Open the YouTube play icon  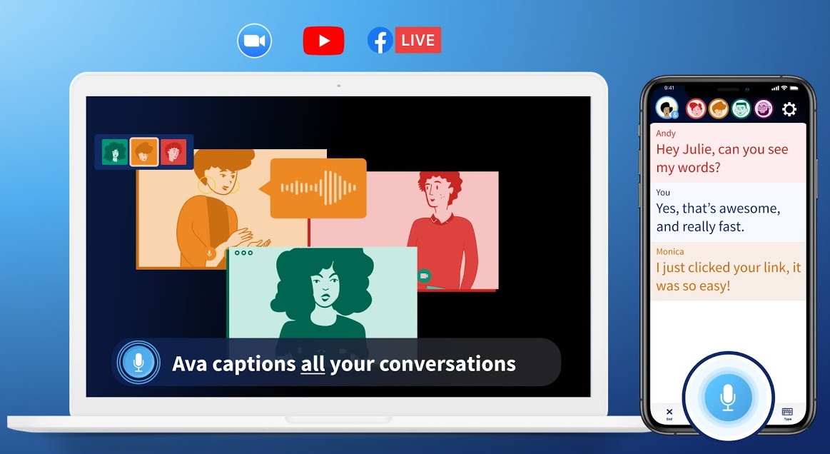point(323,40)
